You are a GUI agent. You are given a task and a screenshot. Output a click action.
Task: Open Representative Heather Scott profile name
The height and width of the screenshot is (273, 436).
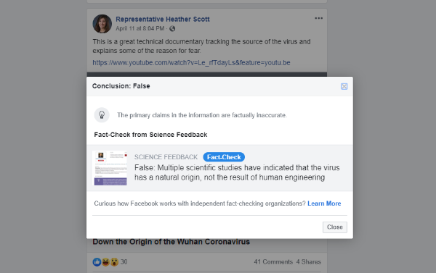pos(163,19)
